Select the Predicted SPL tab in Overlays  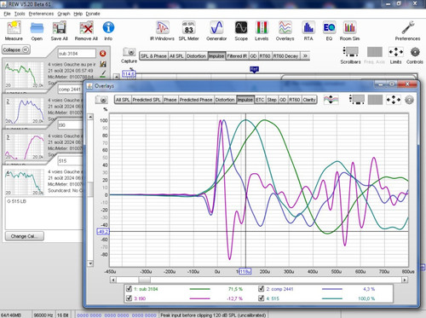[147, 100]
